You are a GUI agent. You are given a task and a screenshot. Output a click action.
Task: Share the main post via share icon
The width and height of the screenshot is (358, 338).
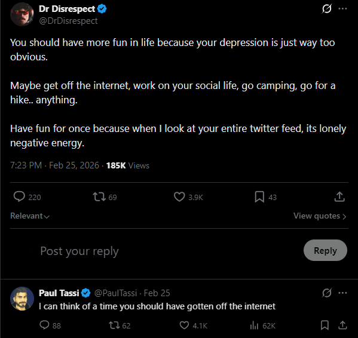tap(339, 196)
